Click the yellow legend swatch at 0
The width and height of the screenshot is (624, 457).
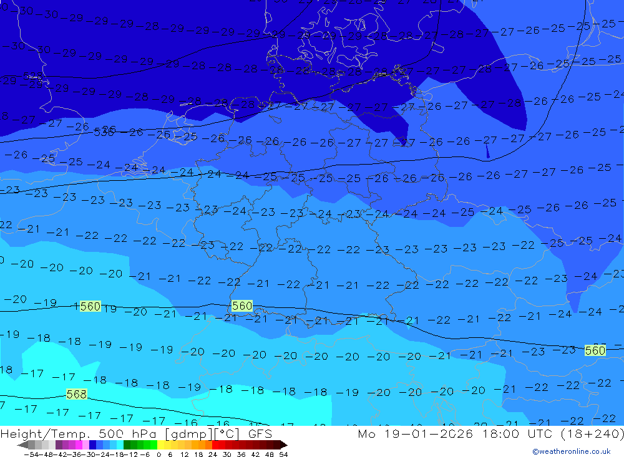pos(161,445)
